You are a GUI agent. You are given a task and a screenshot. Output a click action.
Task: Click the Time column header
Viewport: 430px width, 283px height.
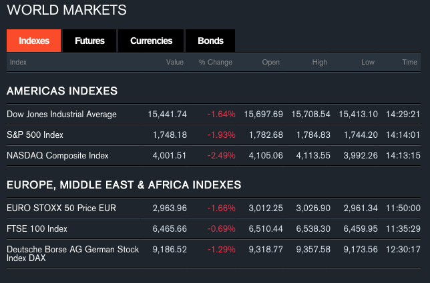click(410, 63)
